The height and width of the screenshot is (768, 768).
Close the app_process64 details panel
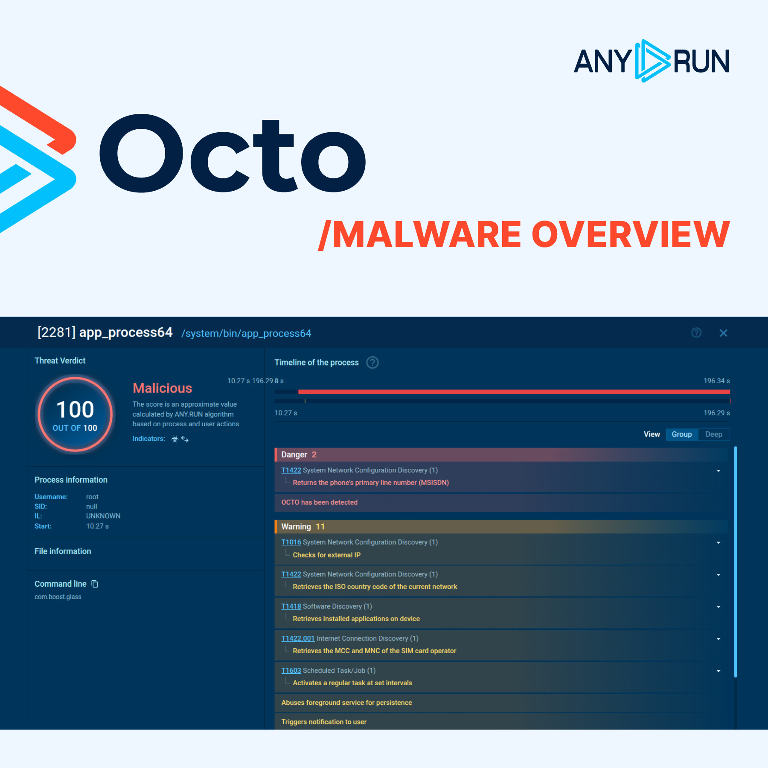pos(723,333)
